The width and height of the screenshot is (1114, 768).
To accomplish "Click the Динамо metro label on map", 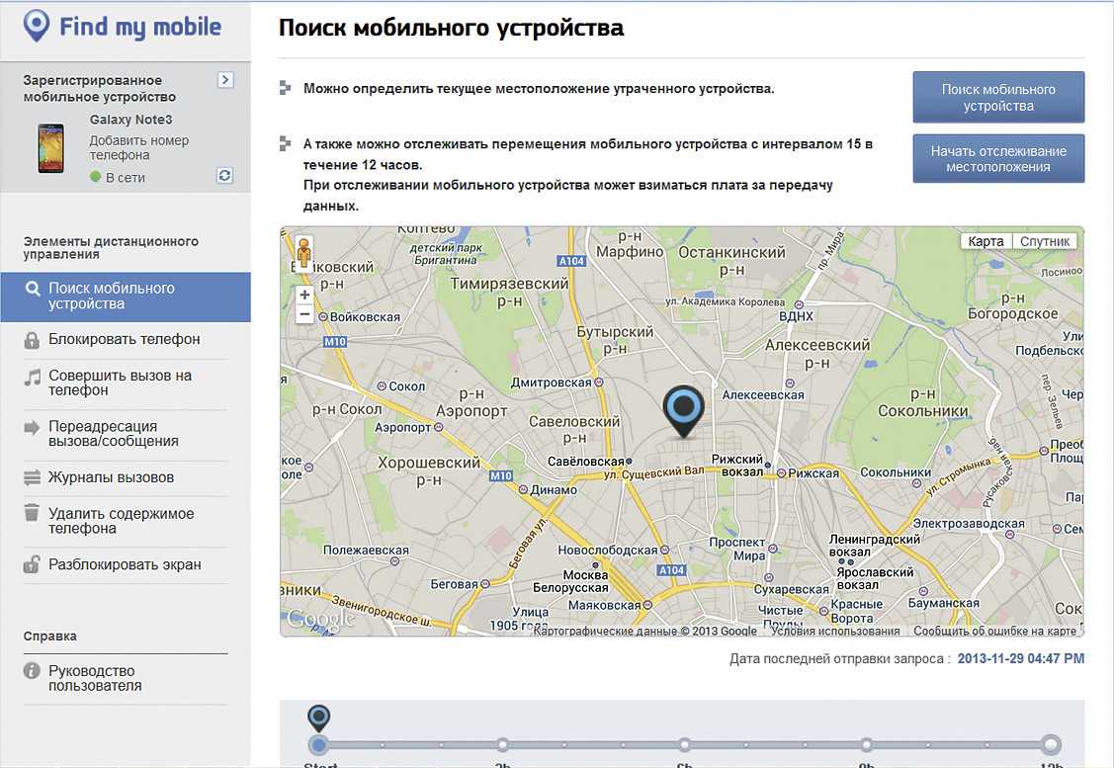I will [x=554, y=489].
